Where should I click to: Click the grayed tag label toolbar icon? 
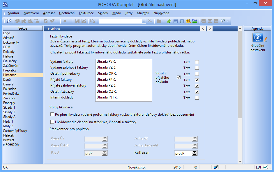[x=46, y=21]
